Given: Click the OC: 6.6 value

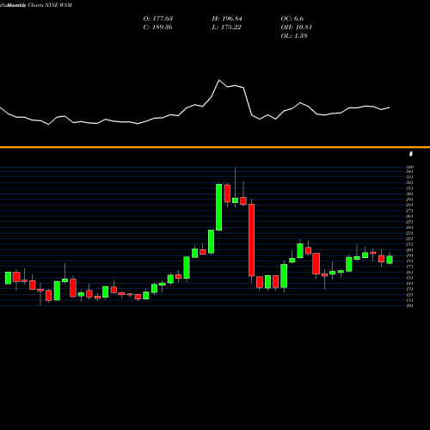Looking at the screenshot, I should (x=292, y=19).
